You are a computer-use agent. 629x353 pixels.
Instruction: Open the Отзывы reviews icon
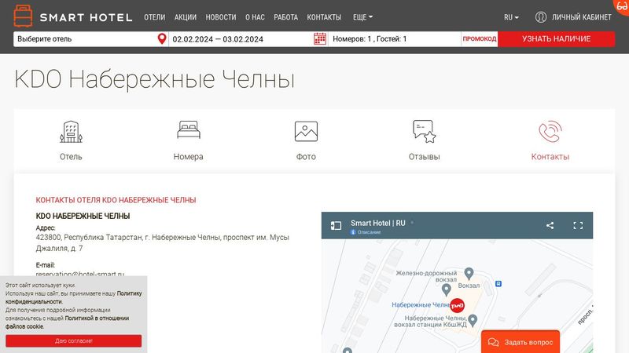(x=424, y=131)
